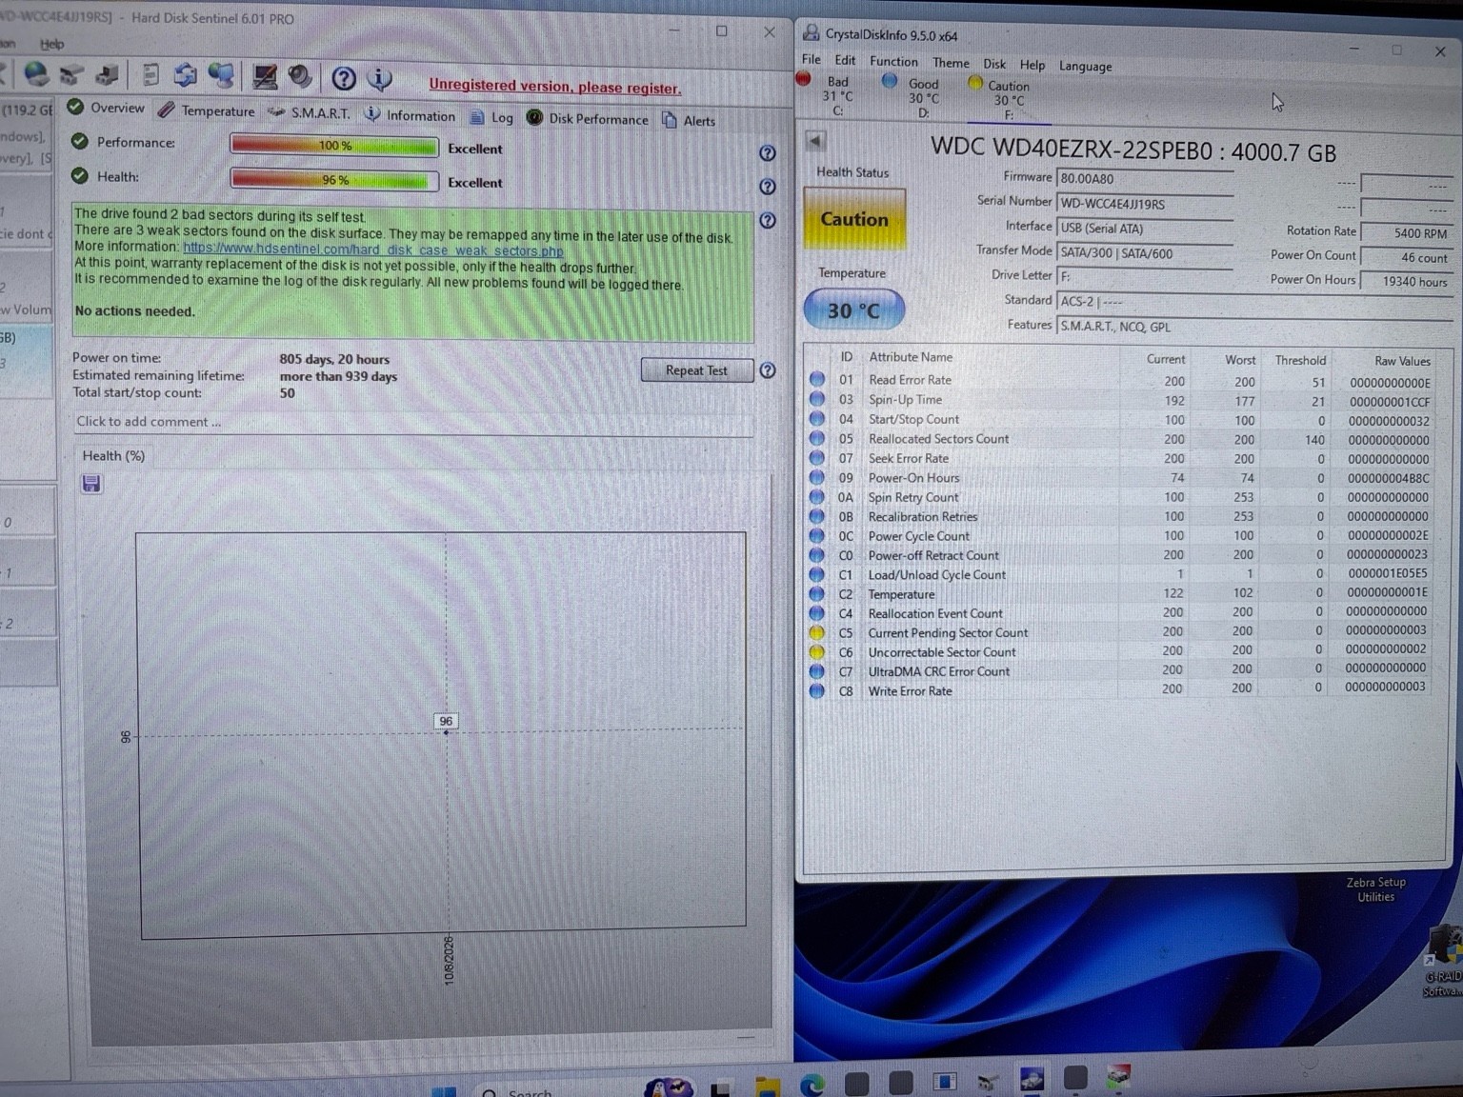Switch to the Information tab
Image resolution: width=1463 pixels, height=1097 pixels.
pyautogui.click(x=411, y=115)
